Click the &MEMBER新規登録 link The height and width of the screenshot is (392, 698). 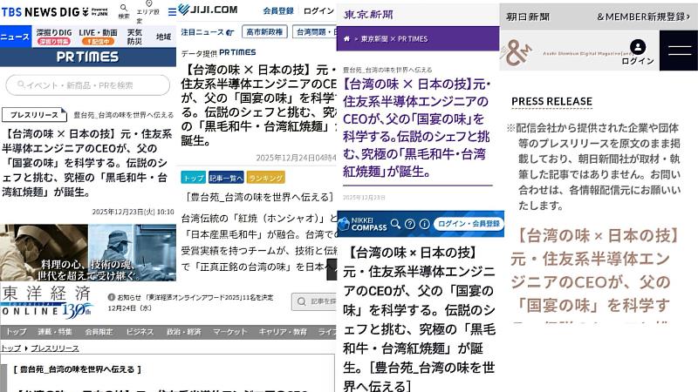(x=644, y=17)
